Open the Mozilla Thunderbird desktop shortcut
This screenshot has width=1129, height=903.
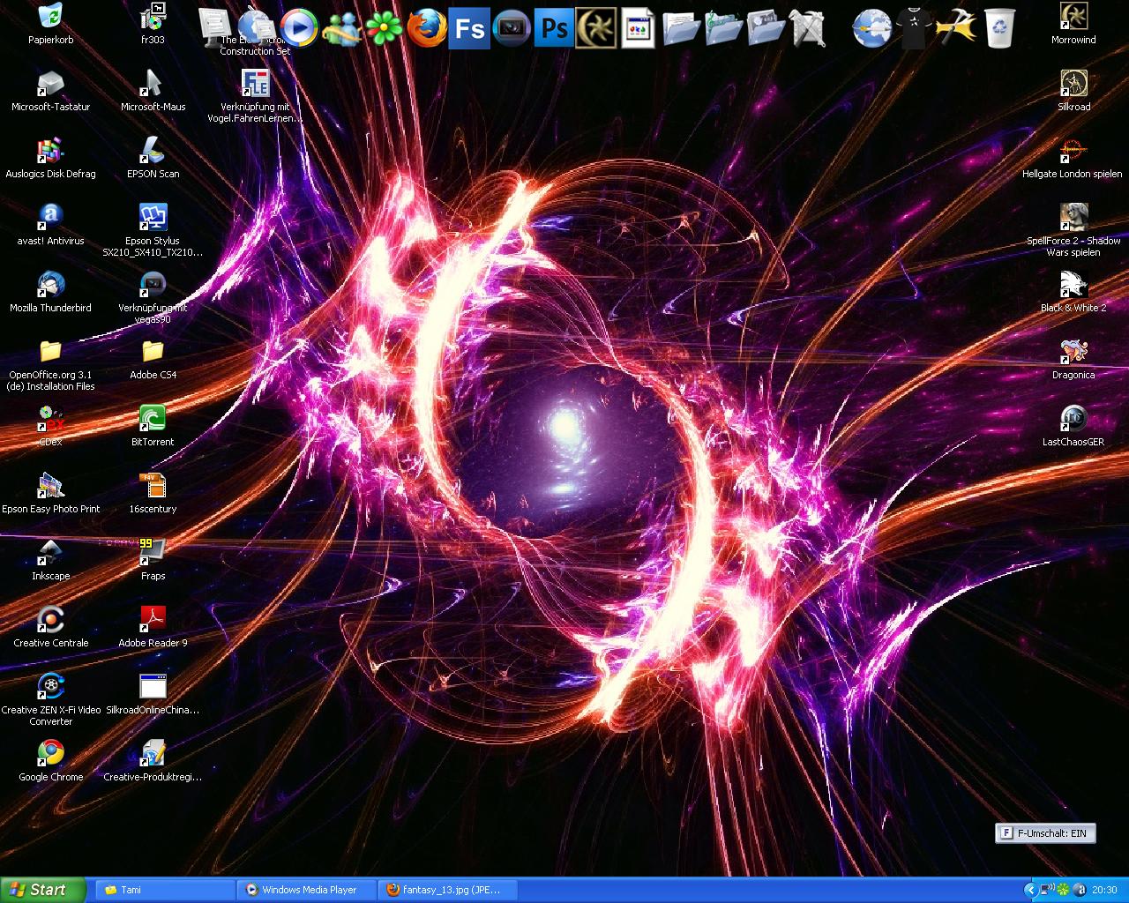[x=51, y=286]
